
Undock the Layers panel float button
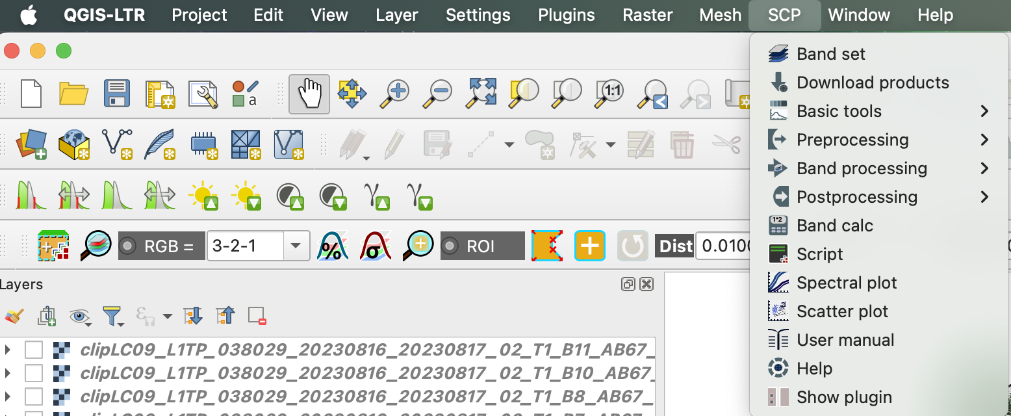tap(628, 284)
